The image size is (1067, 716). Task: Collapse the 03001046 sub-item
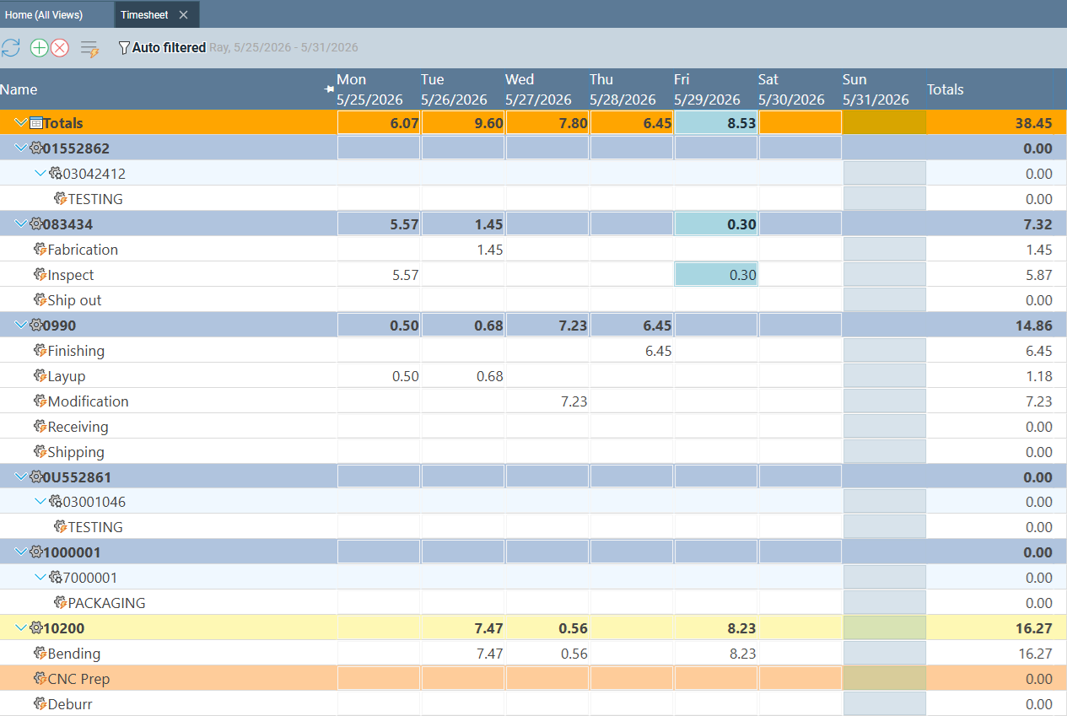coord(40,502)
